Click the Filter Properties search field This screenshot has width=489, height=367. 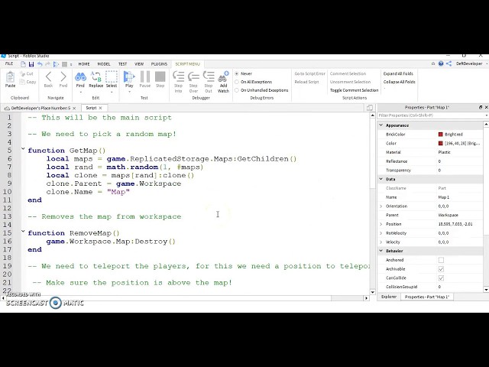point(432,115)
